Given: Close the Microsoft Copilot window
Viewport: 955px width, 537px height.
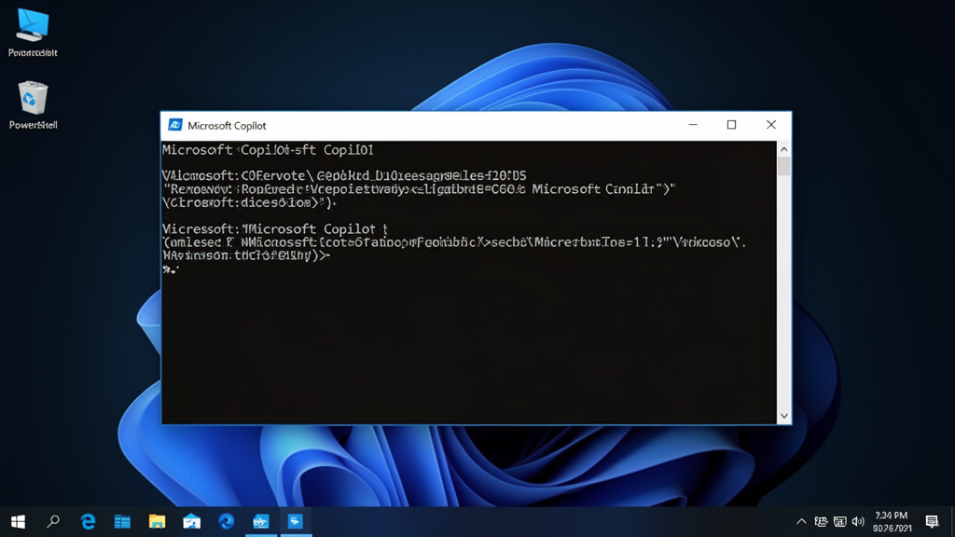Looking at the screenshot, I should click(771, 125).
